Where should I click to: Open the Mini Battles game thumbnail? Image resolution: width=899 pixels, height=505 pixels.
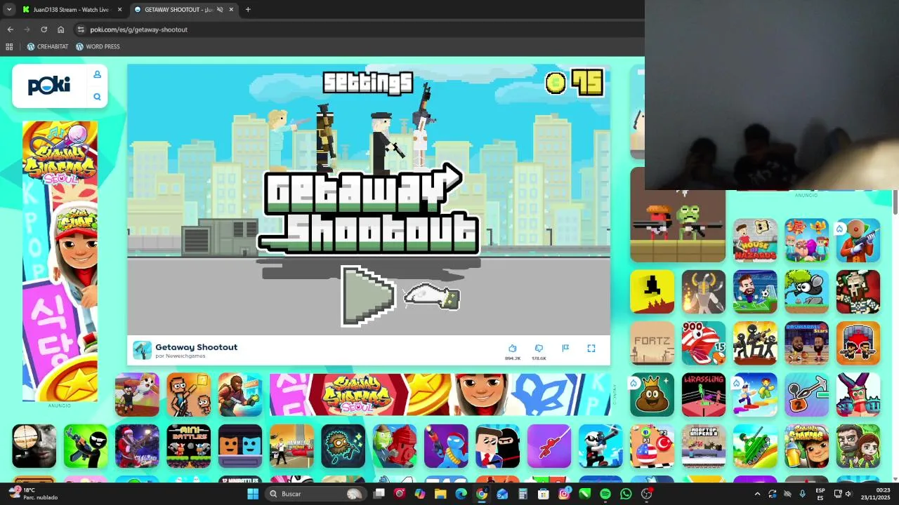coord(188,445)
